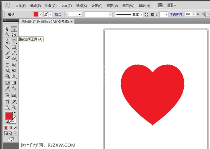Change the screen mode at toolbar bottom
210x149 pixels.
(11, 139)
